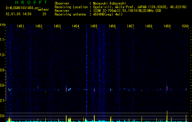Click the 1.0 kHz axis label
The width and height of the screenshot is (192, 122).
pyautogui.click(x=2, y=55)
